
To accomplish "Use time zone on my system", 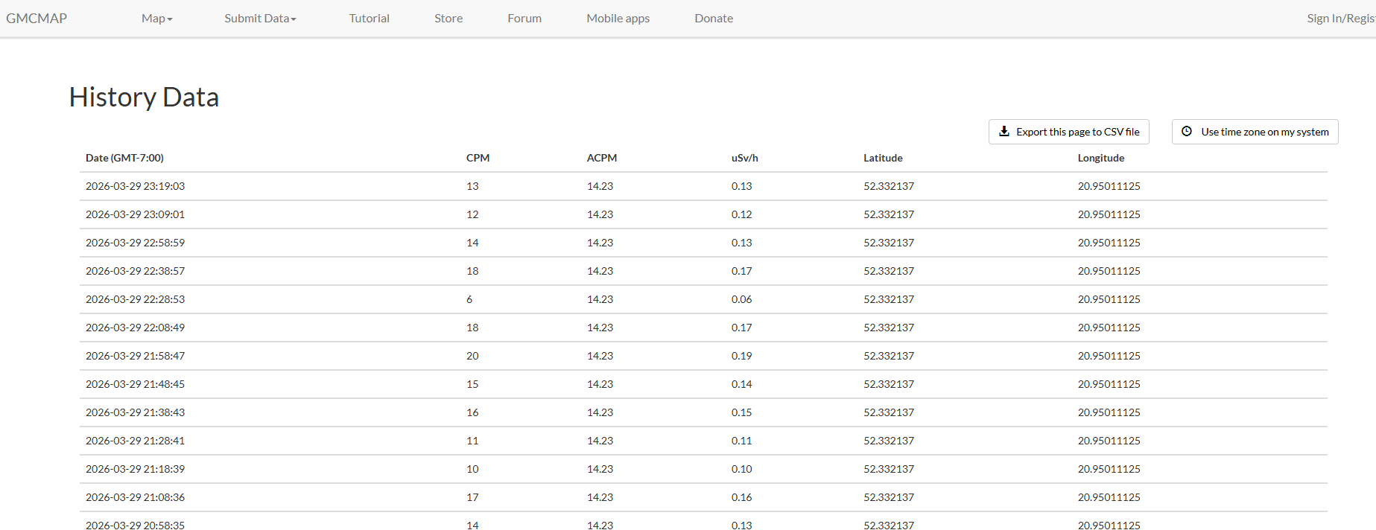I will point(1264,132).
